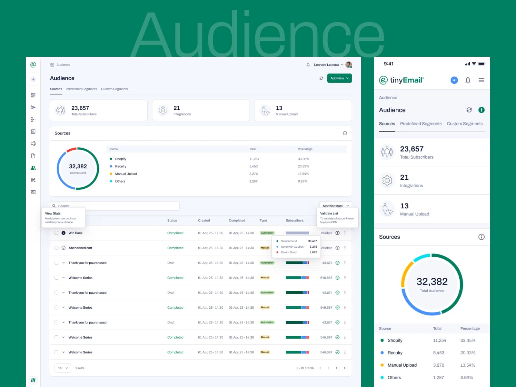Click the Subscribers progress bar for Welcome Series

click(x=296, y=277)
